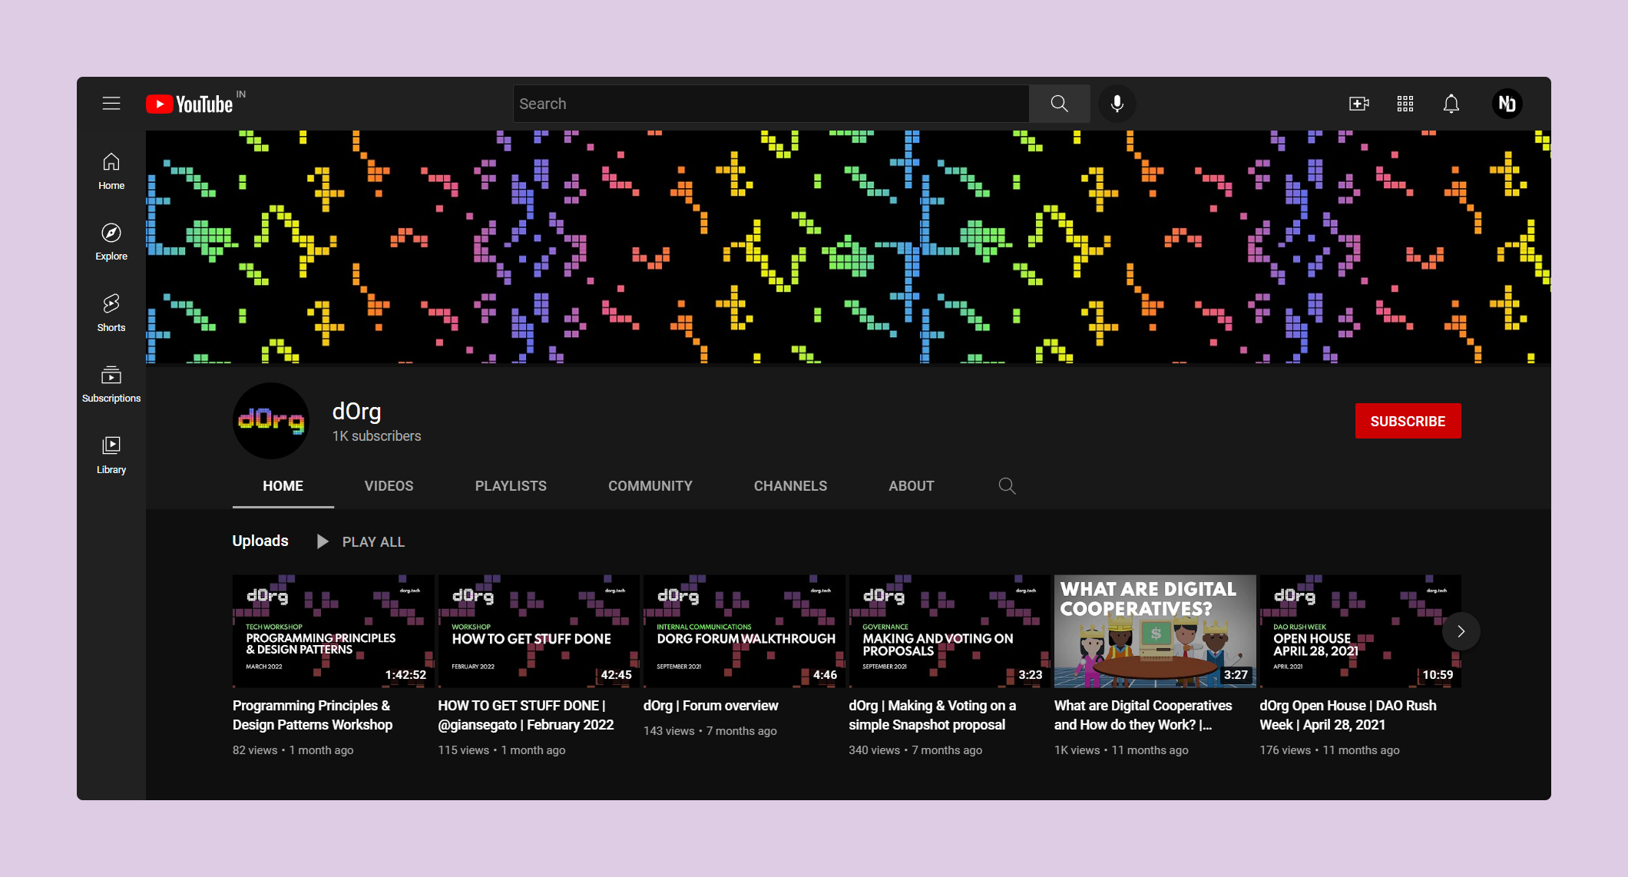Image resolution: width=1628 pixels, height=877 pixels.
Task: Switch to the PLAYLISTS tab
Action: point(511,486)
